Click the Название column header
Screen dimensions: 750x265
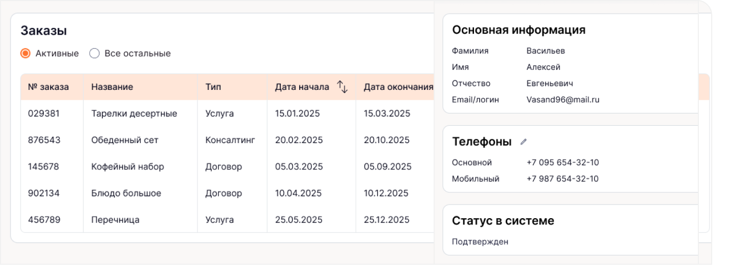point(112,87)
